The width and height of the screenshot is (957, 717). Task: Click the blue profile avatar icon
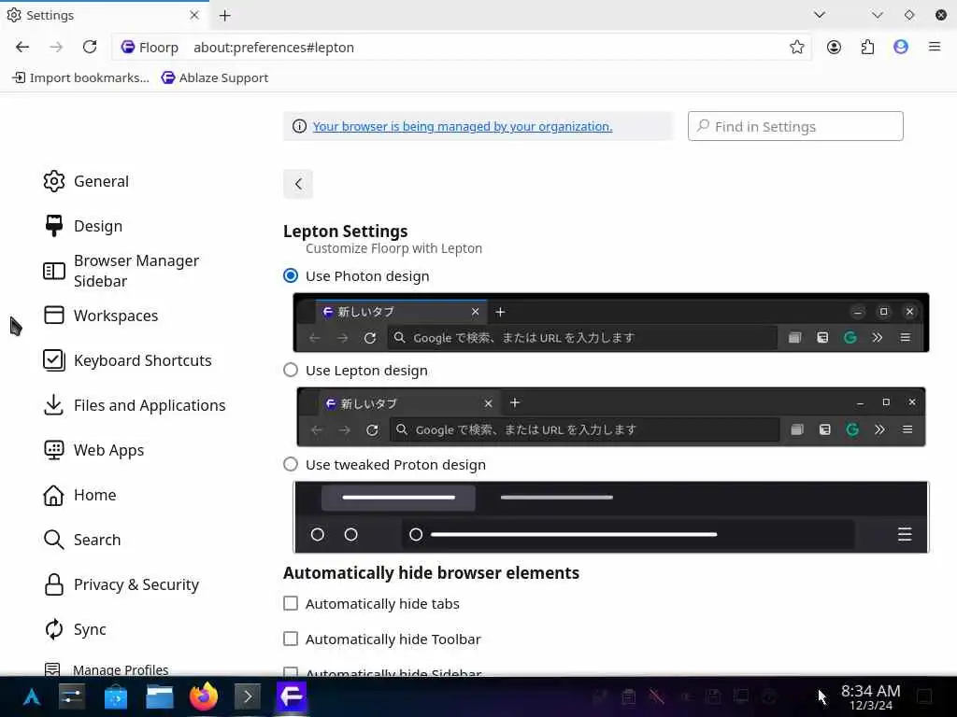(901, 47)
